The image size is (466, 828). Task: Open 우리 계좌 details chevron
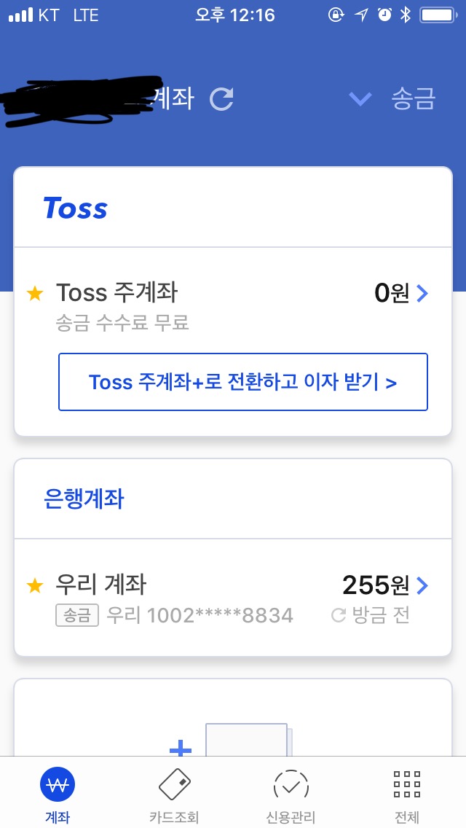tap(422, 585)
